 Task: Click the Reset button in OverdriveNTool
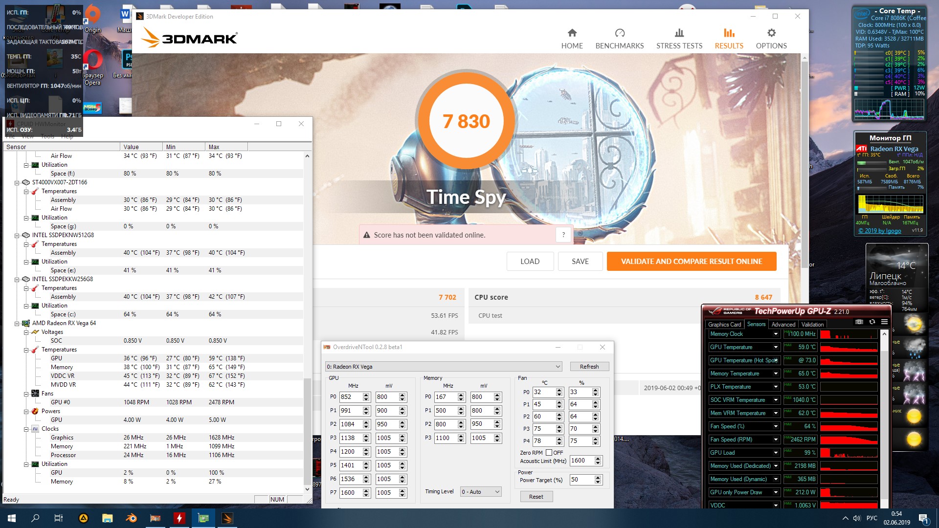(x=536, y=497)
